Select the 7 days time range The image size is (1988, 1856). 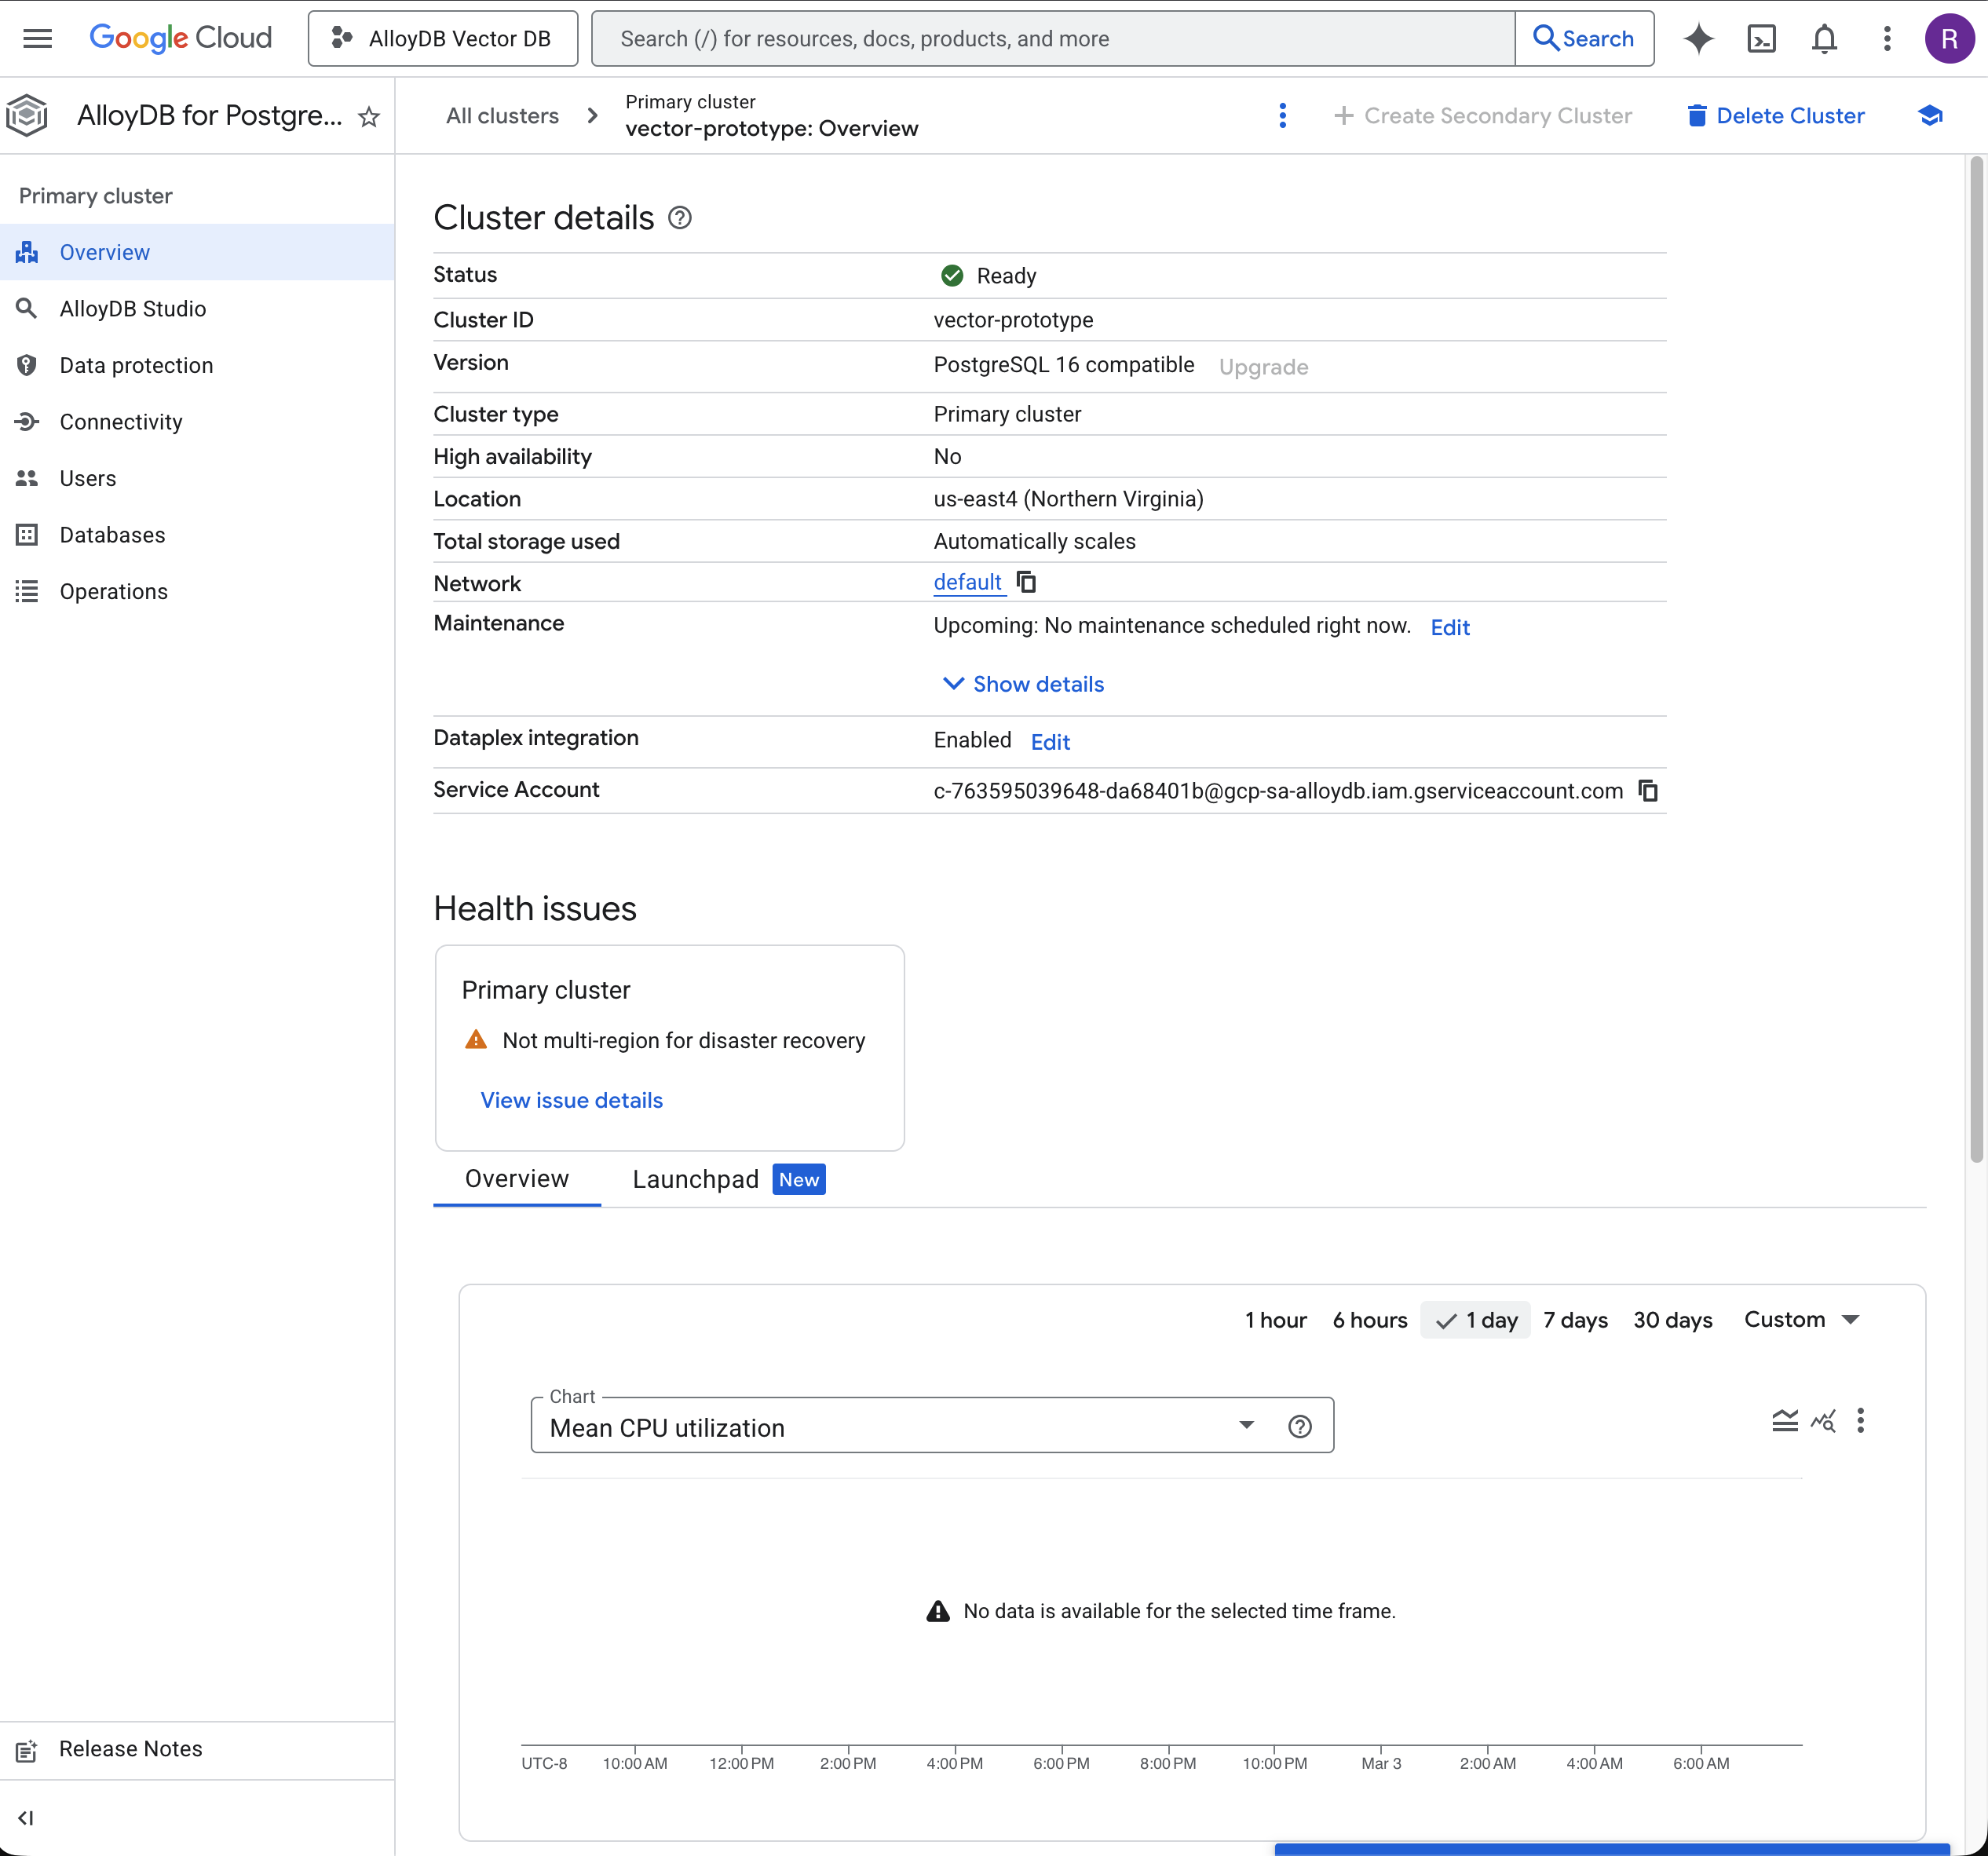[1575, 1319]
